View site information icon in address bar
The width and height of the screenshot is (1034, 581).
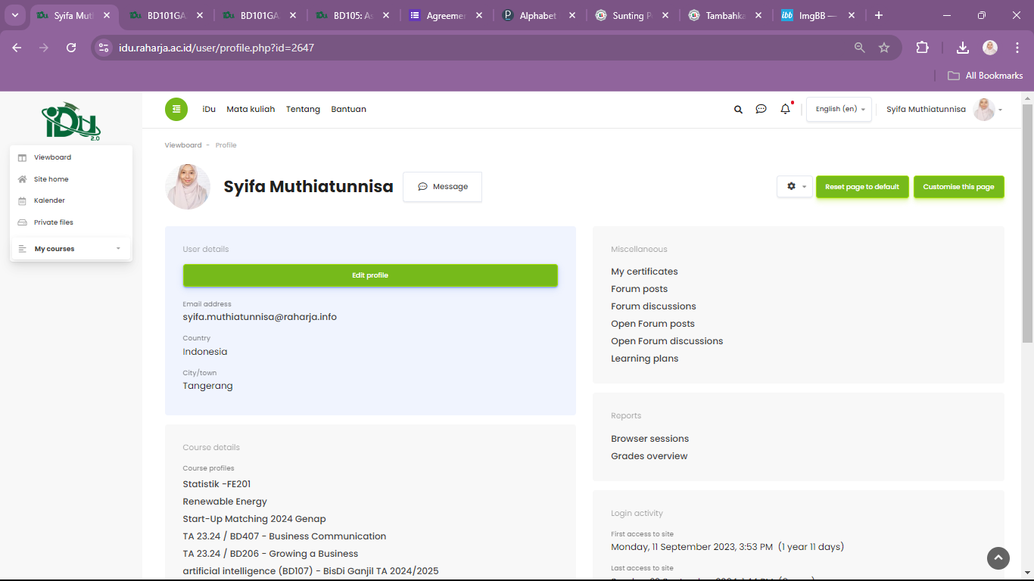pyautogui.click(x=104, y=48)
